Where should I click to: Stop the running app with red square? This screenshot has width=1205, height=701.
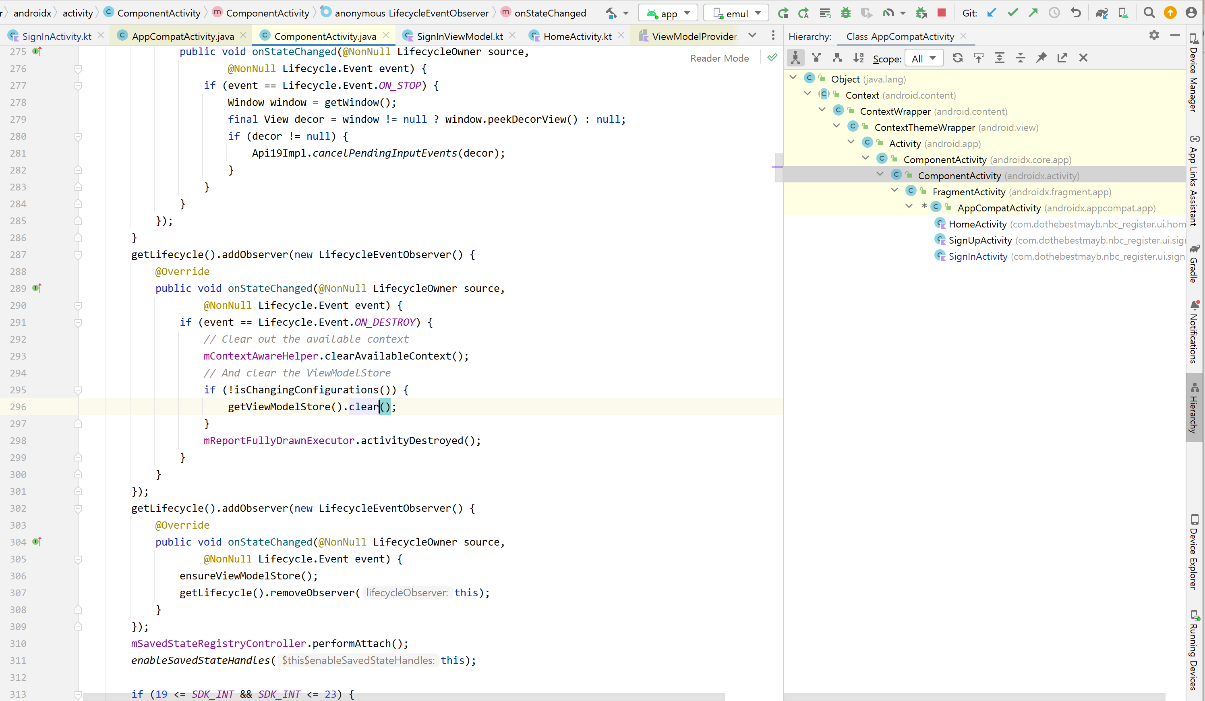coord(942,13)
